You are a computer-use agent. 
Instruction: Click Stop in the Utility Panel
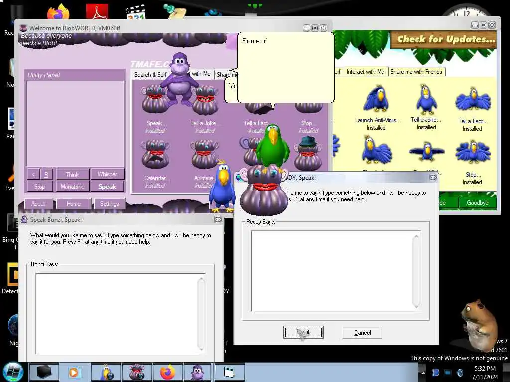[x=39, y=187]
